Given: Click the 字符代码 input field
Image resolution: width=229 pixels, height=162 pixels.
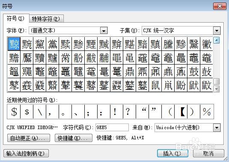Looking at the screenshot, I should (112, 127).
